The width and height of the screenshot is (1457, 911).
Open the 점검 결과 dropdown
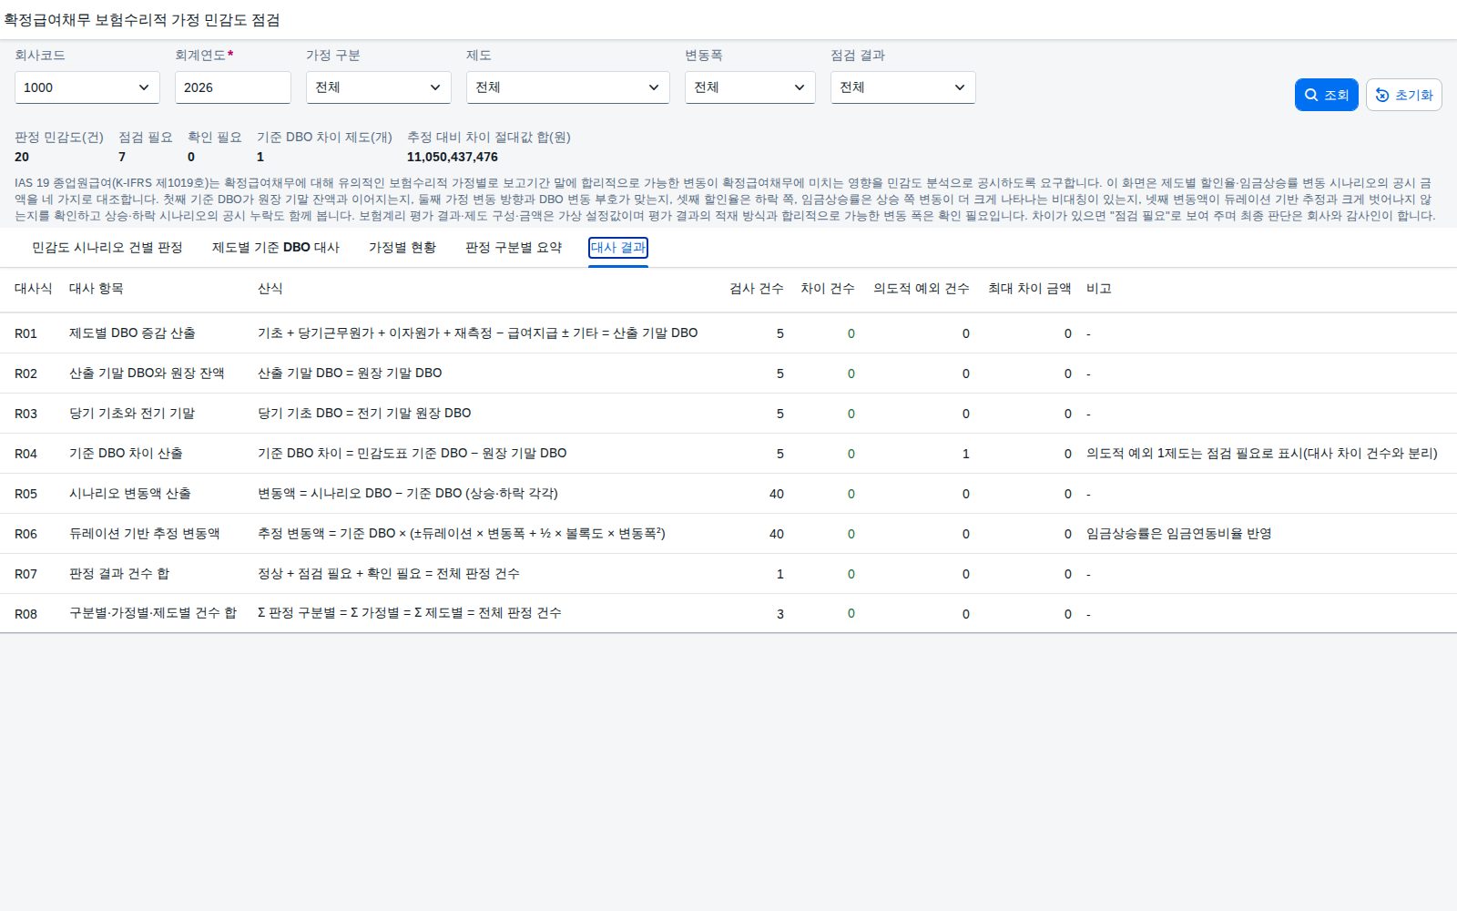coord(903,87)
